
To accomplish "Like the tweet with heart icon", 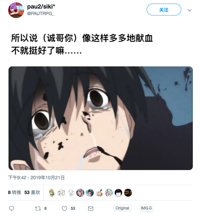I will tap(64, 208).
